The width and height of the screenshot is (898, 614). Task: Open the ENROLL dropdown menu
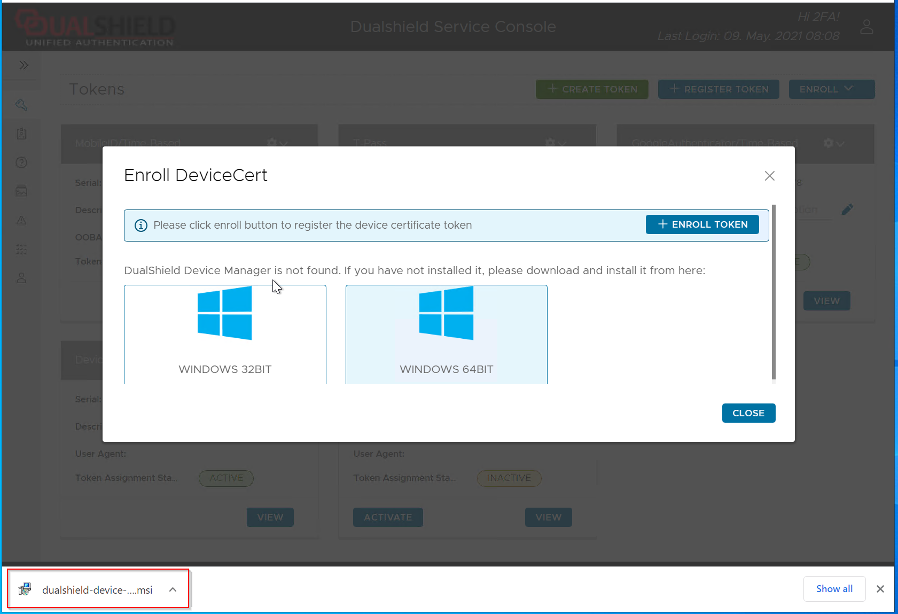831,89
